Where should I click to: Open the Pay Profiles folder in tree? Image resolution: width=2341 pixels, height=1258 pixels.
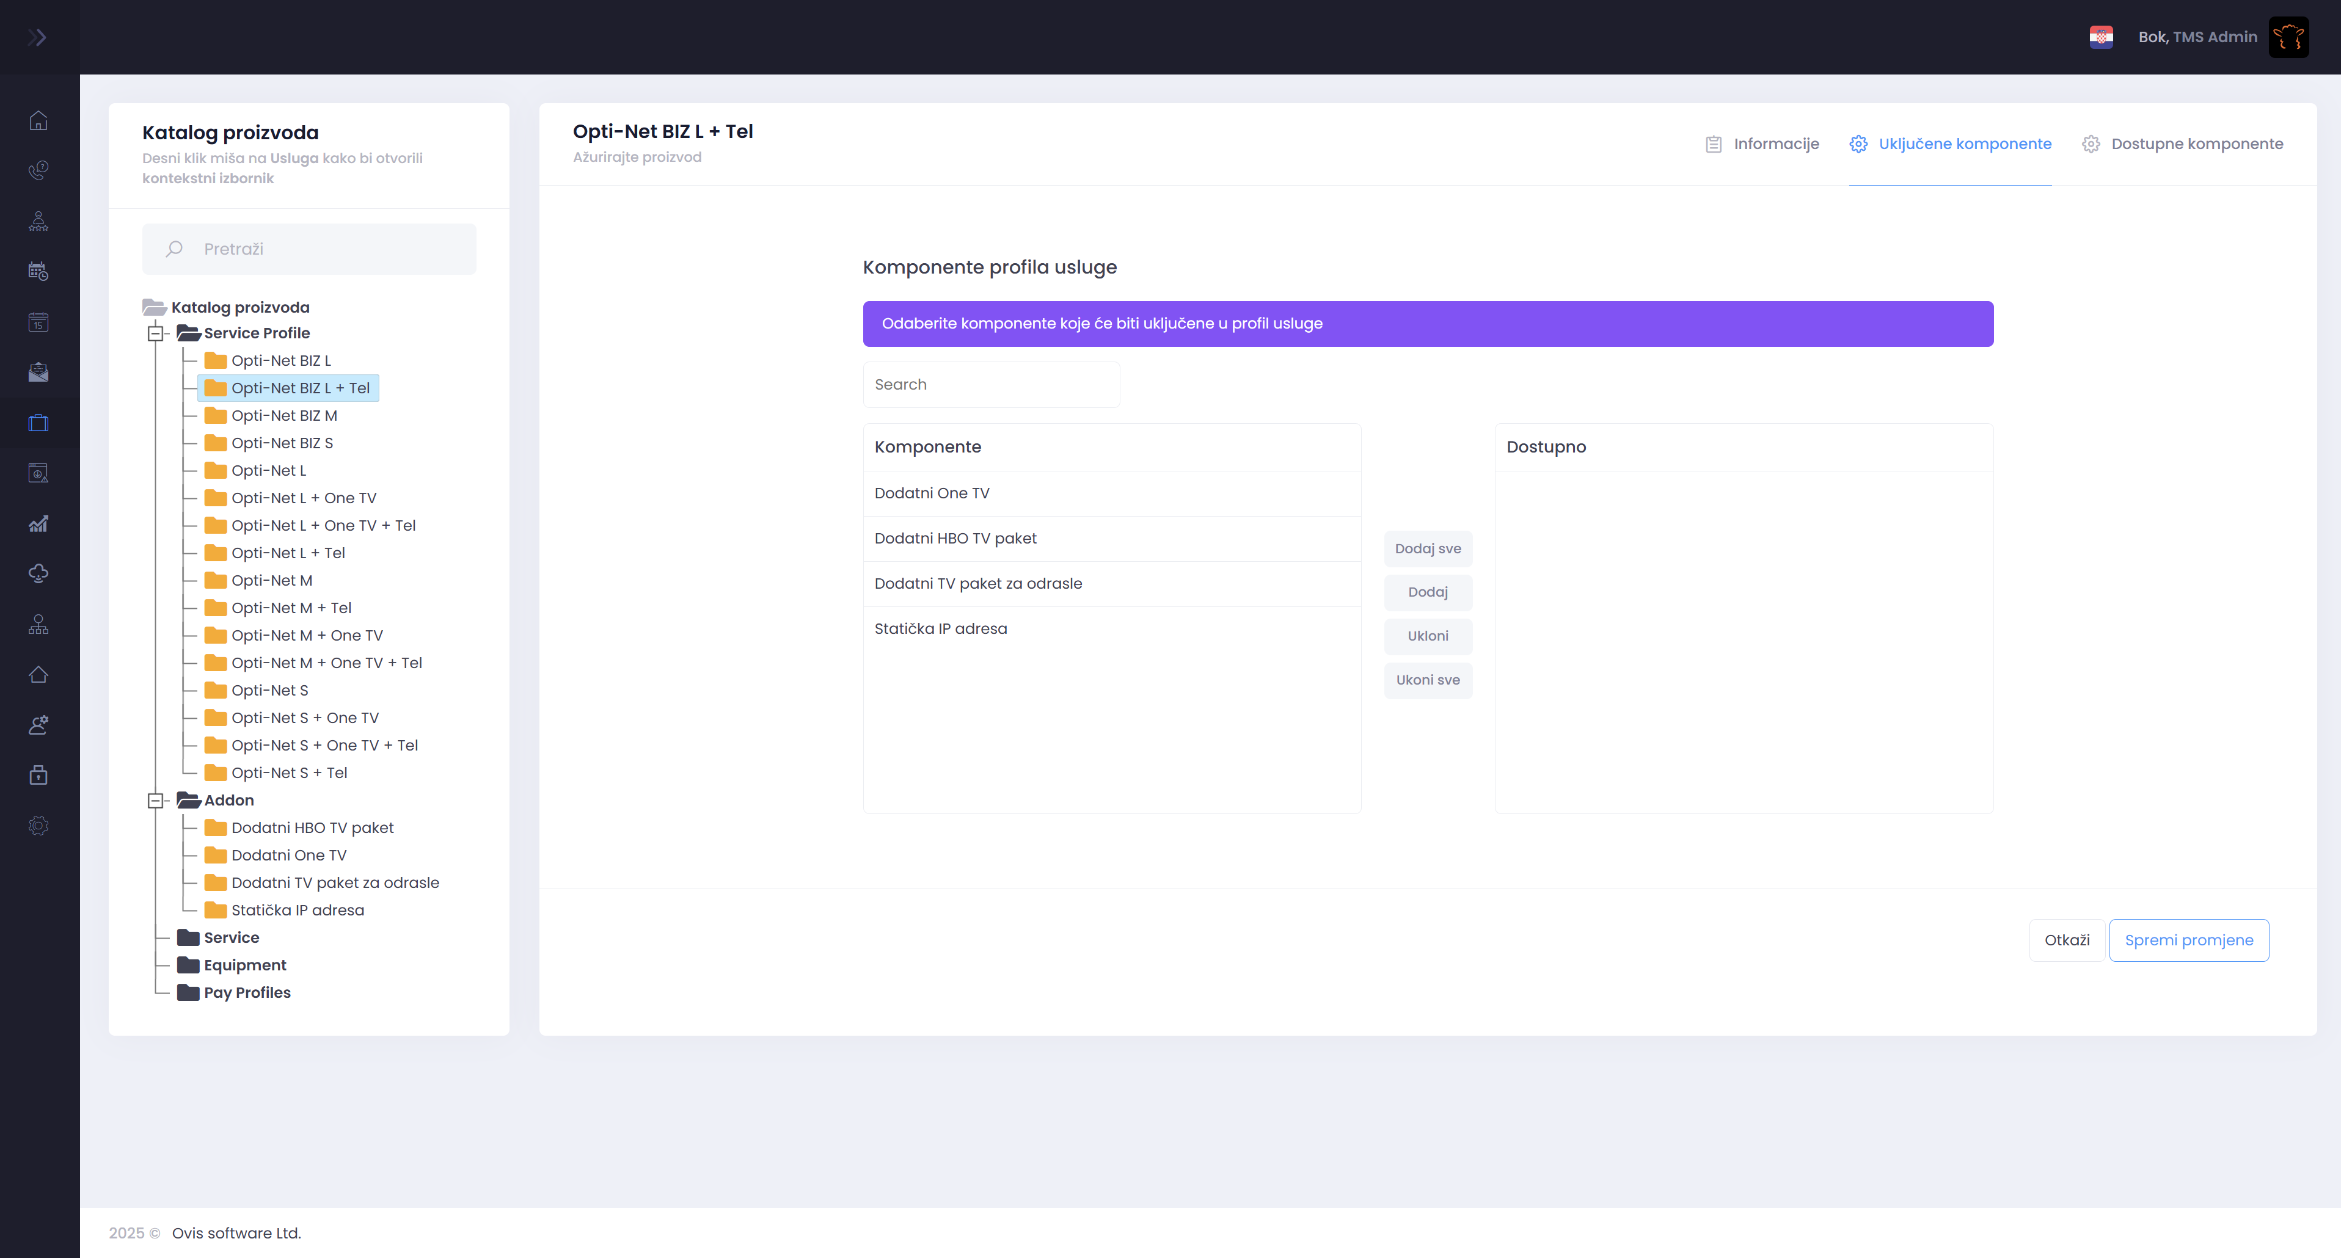pos(246,993)
